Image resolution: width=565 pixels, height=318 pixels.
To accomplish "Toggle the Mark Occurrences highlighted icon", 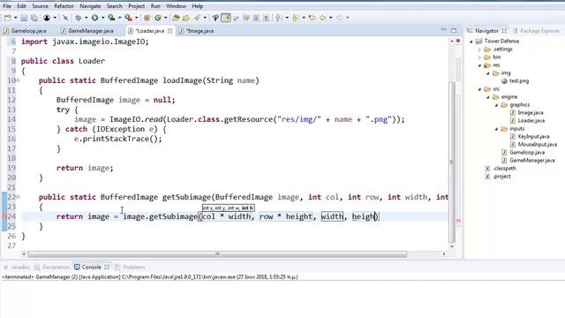I will [226, 18].
